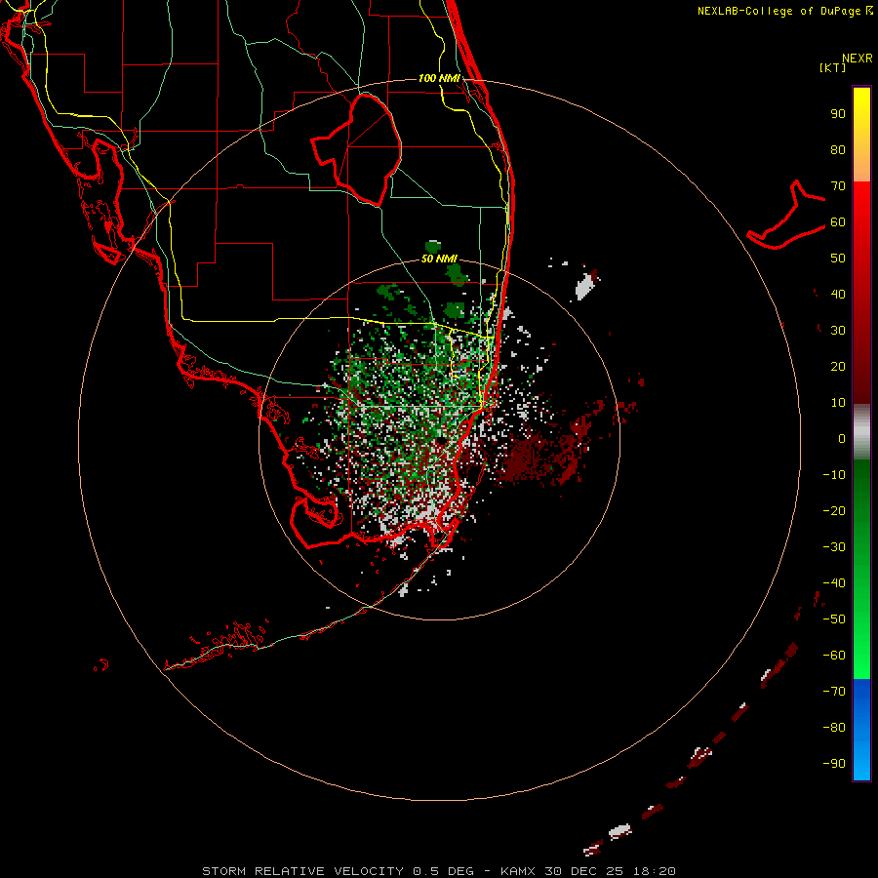878x878 pixels.
Task: Click the positive 70 knots scale label
Action: pos(838,186)
